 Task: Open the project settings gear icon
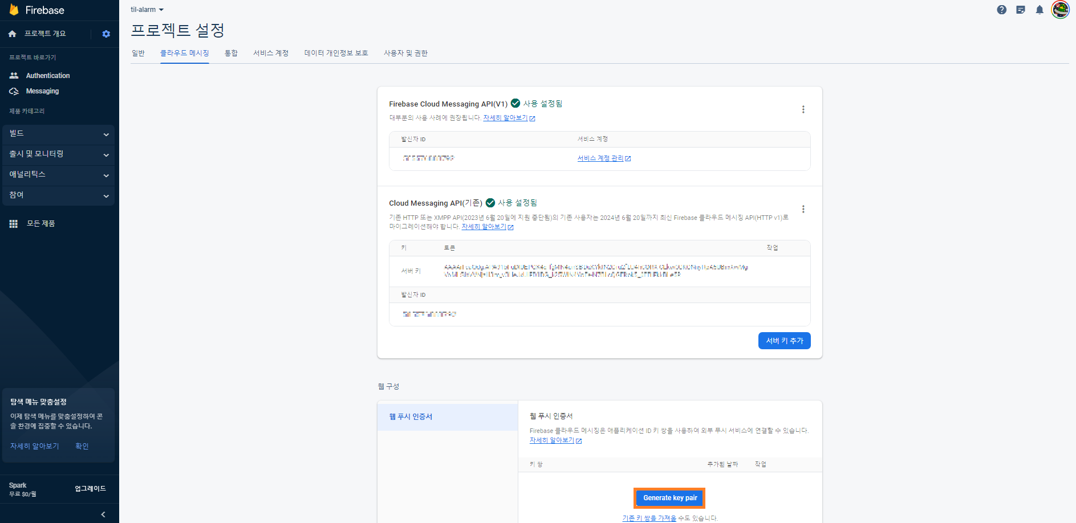pos(106,34)
